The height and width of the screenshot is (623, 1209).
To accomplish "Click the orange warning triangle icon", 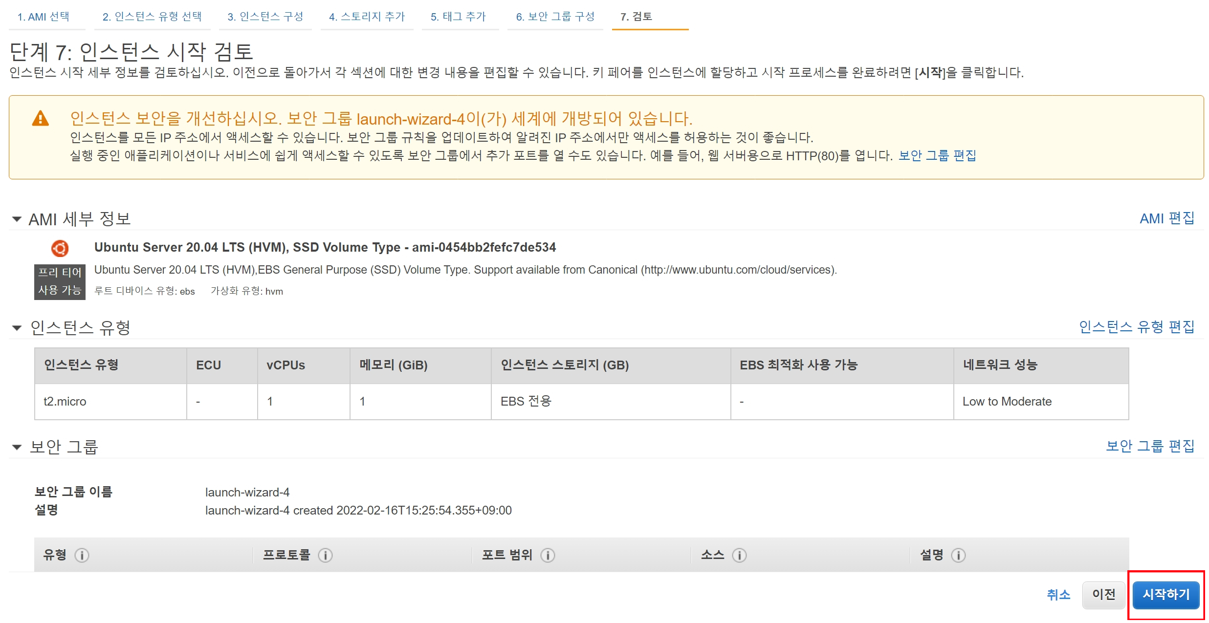I will pos(40,119).
